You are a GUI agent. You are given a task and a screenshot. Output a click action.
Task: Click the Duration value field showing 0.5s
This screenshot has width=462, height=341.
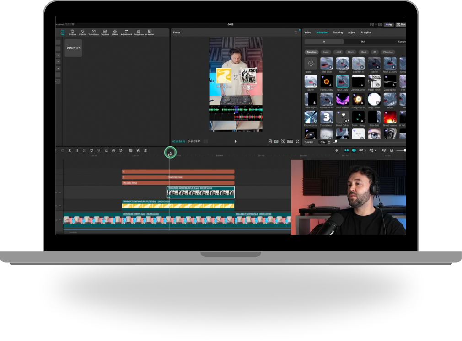point(322,142)
